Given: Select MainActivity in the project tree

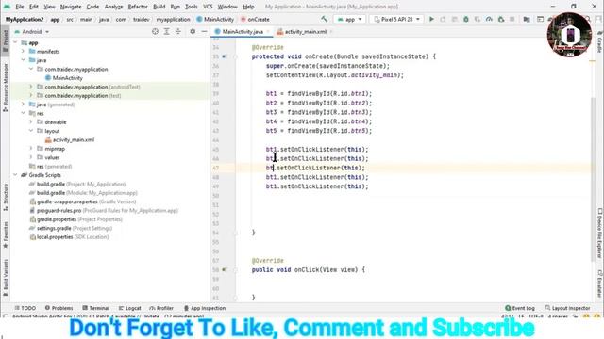Looking at the screenshot, I should [67, 78].
